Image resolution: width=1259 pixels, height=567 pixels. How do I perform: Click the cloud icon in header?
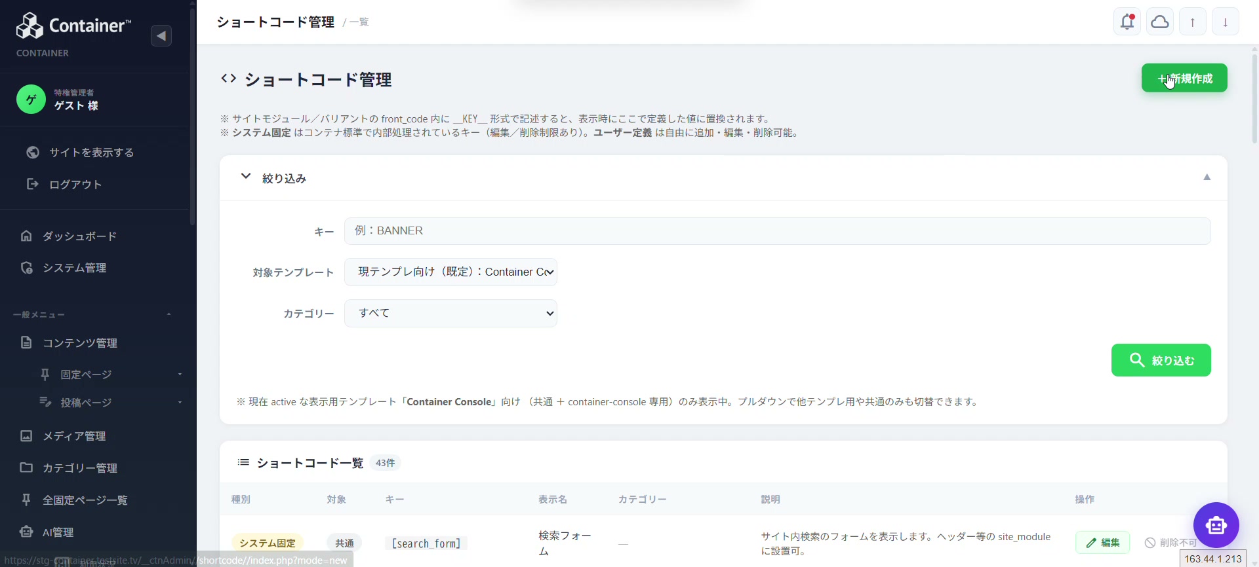tap(1160, 22)
